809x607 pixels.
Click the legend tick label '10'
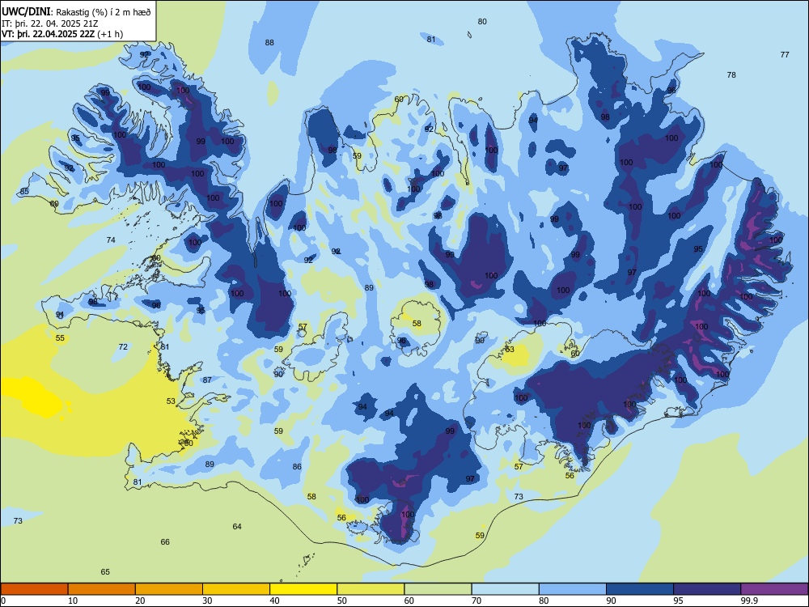[73, 601]
